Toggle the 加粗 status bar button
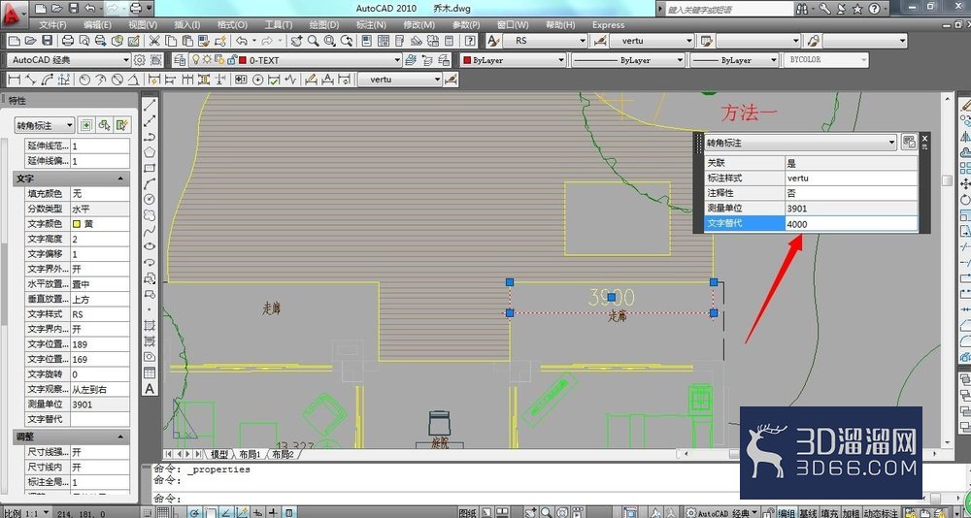Viewport: 971px width, 518px height. point(851,513)
